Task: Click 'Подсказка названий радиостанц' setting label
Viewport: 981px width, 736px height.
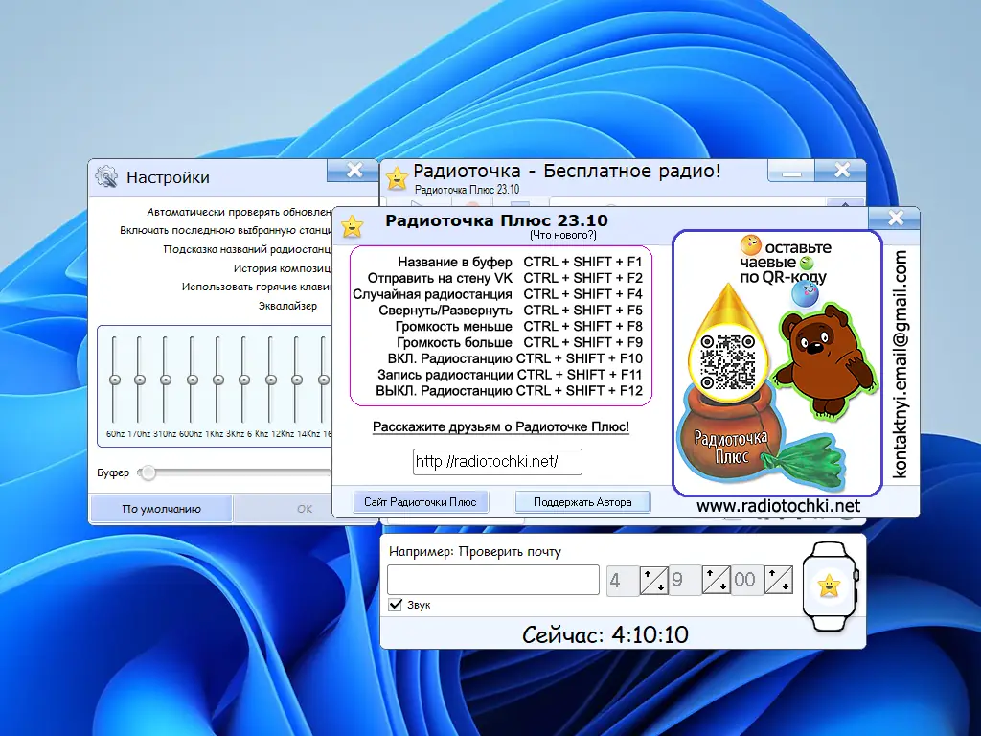Action: [x=247, y=249]
